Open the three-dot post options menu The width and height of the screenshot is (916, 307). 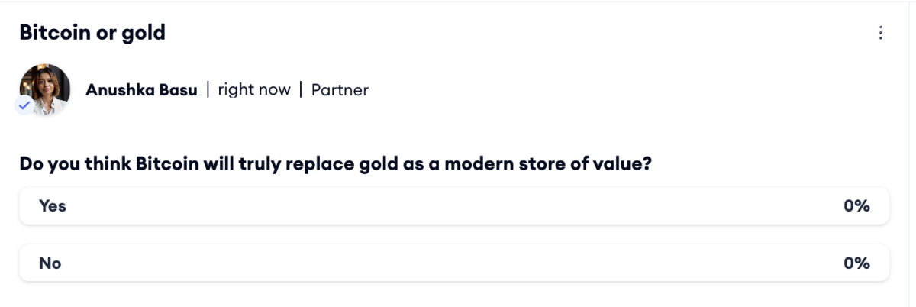pos(881,33)
